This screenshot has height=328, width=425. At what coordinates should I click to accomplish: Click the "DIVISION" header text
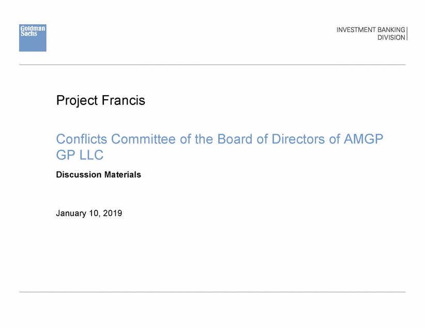click(391, 38)
